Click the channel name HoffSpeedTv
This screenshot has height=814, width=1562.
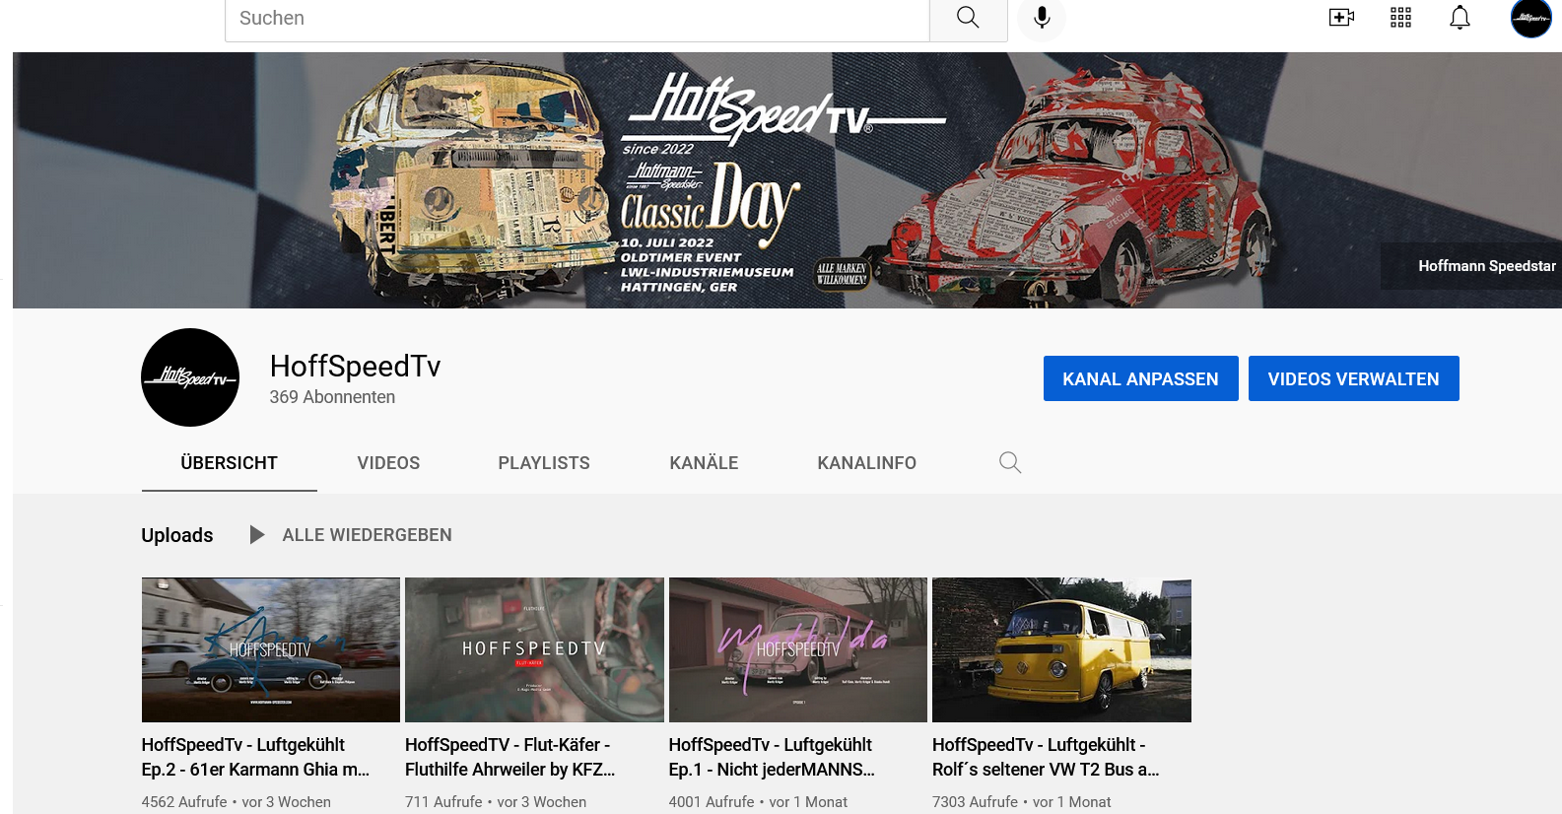[355, 366]
